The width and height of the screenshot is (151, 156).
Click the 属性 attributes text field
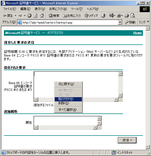pyautogui.click(x=65, y=121)
